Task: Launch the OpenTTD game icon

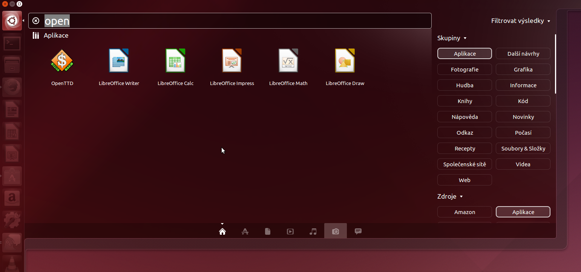Action: pos(62,61)
